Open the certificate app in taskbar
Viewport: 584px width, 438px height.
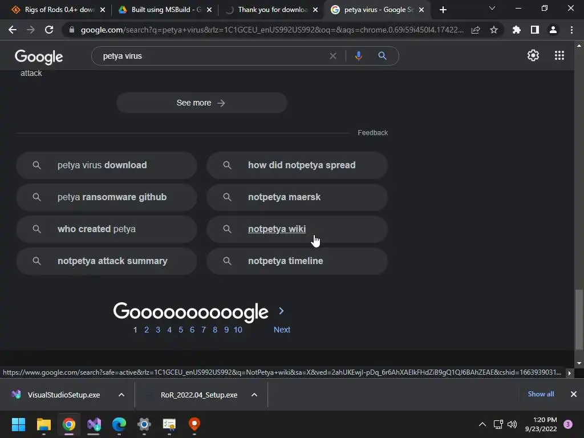point(169,424)
